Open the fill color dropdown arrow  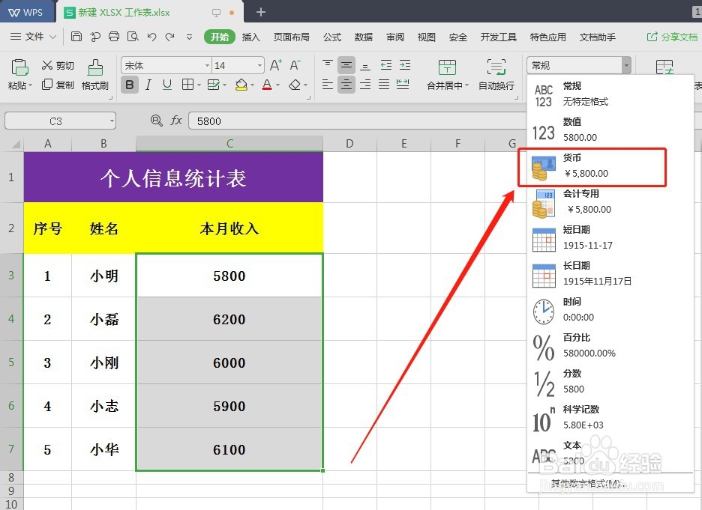(x=252, y=85)
